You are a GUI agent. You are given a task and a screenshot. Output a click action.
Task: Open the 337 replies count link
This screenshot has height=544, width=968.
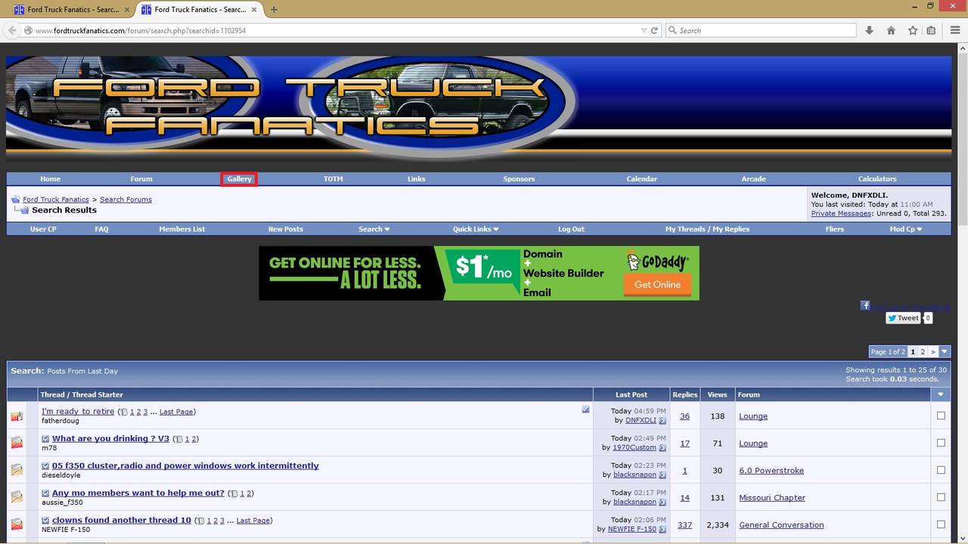tap(684, 525)
